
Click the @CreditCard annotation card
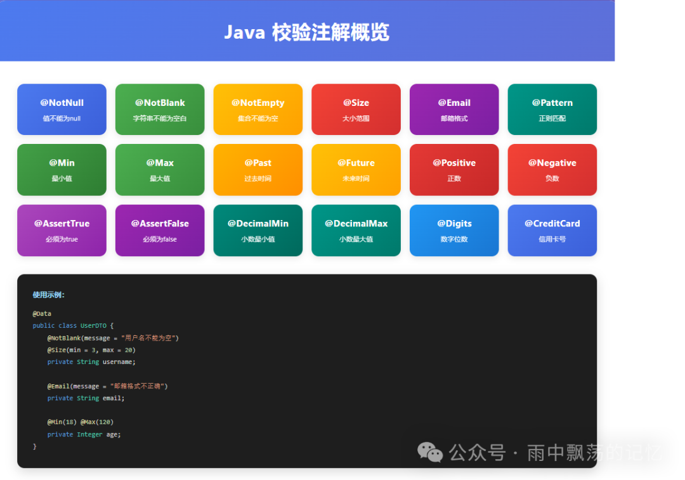(552, 230)
